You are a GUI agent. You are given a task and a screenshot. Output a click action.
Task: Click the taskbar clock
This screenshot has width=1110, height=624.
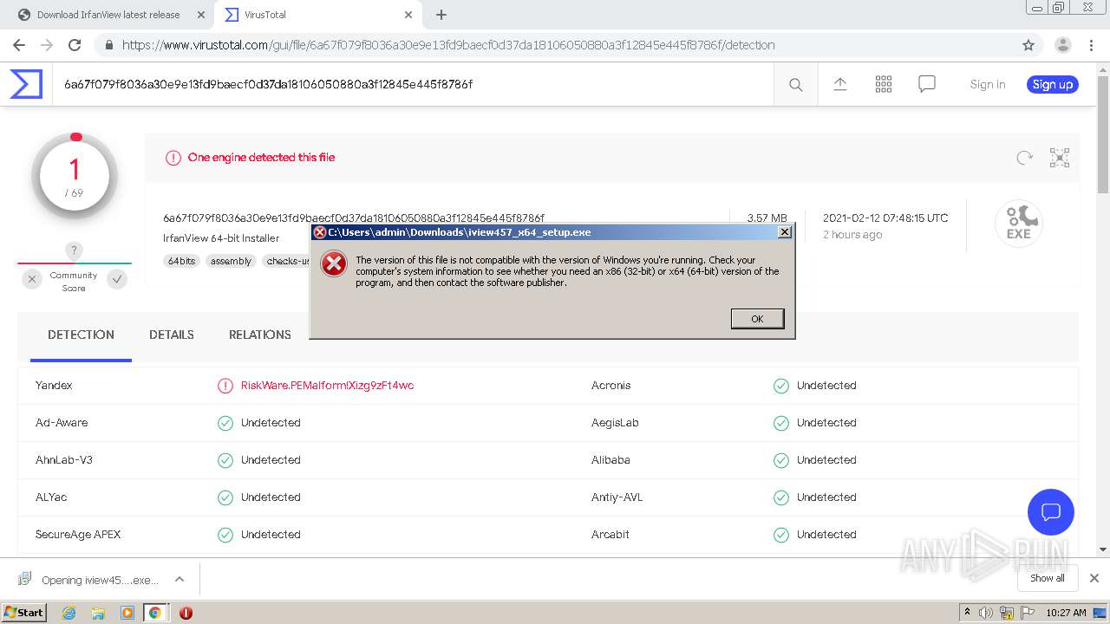(1066, 613)
